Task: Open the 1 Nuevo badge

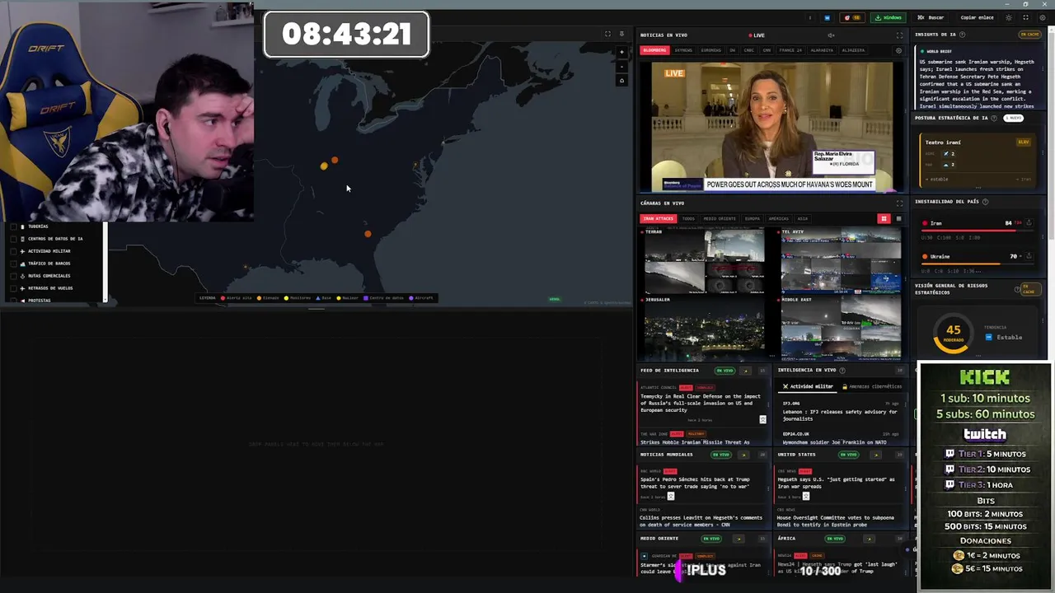Action: pyautogui.click(x=1014, y=118)
